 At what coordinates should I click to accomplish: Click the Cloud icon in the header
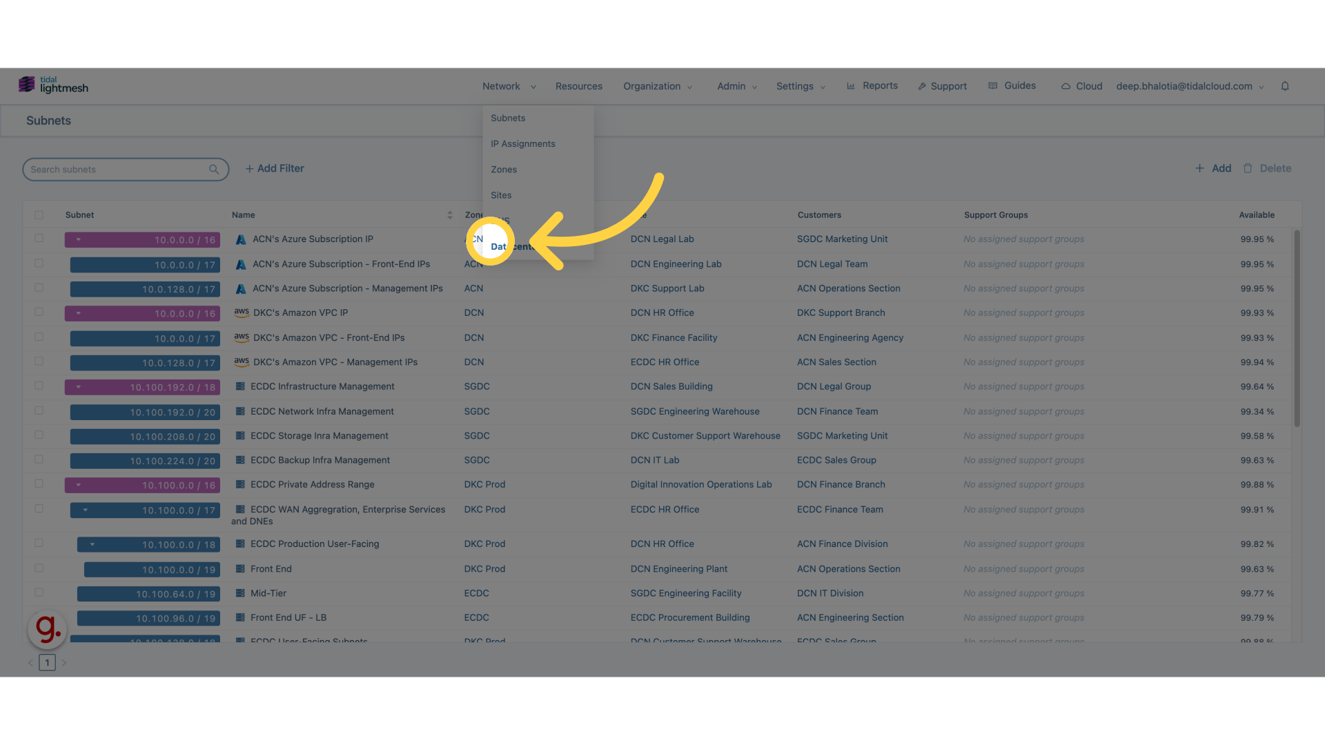[x=1067, y=86]
